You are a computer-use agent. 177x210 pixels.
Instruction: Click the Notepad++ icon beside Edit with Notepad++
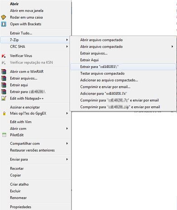4,98
